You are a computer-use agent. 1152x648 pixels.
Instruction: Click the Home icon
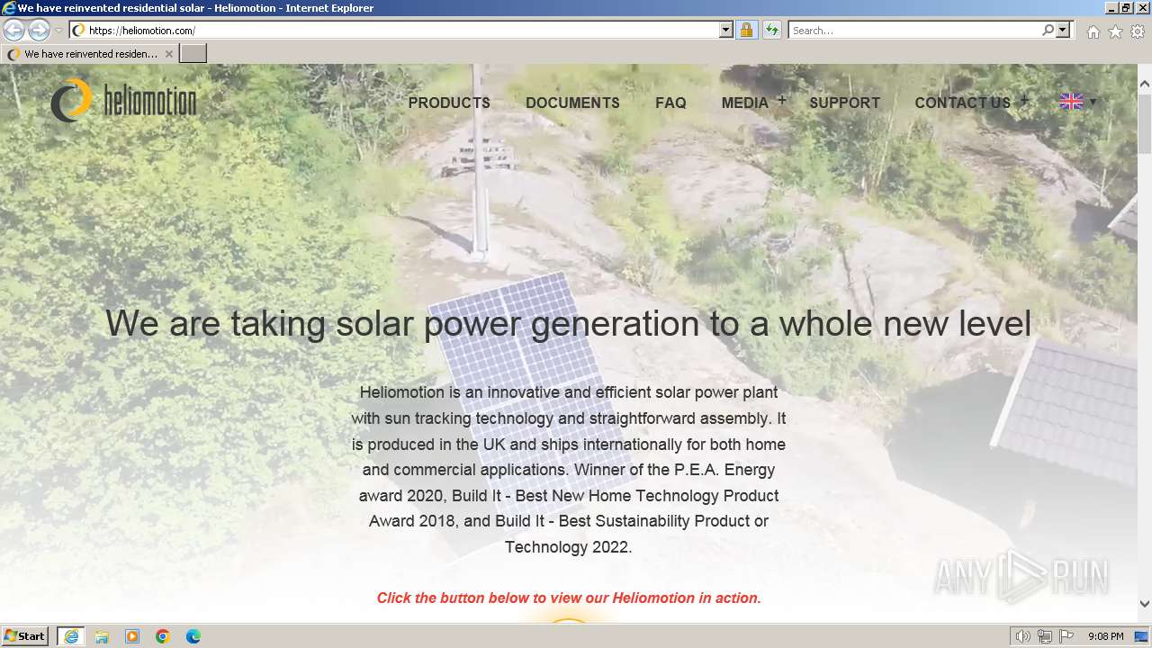[1093, 31]
